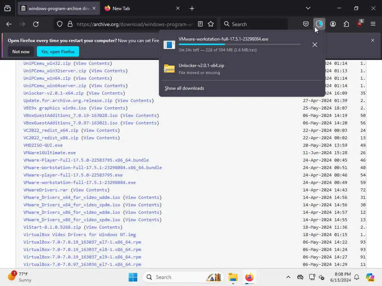
Task: Download VHD2ISO-GUI.exe
Action: (x=43, y=145)
